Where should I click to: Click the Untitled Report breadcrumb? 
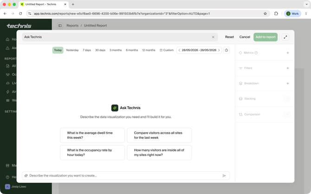(95, 26)
